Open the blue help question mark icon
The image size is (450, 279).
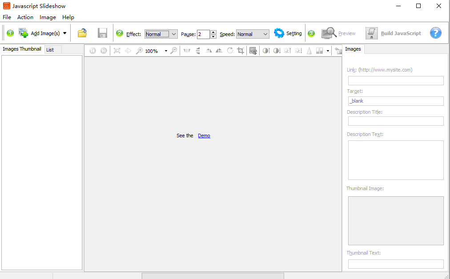(x=435, y=33)
